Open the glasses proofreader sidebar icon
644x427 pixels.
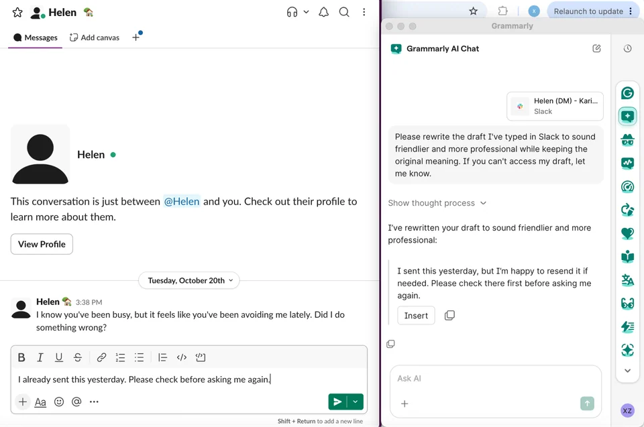628,304
